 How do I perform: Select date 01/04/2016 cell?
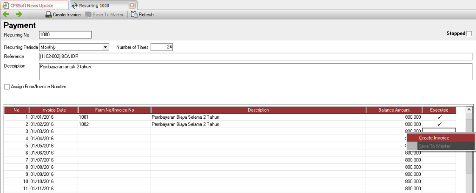54,138
